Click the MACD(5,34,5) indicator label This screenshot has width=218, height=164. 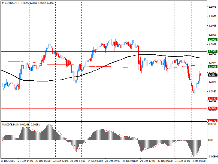pyautogui.click(x=10, y=125)
